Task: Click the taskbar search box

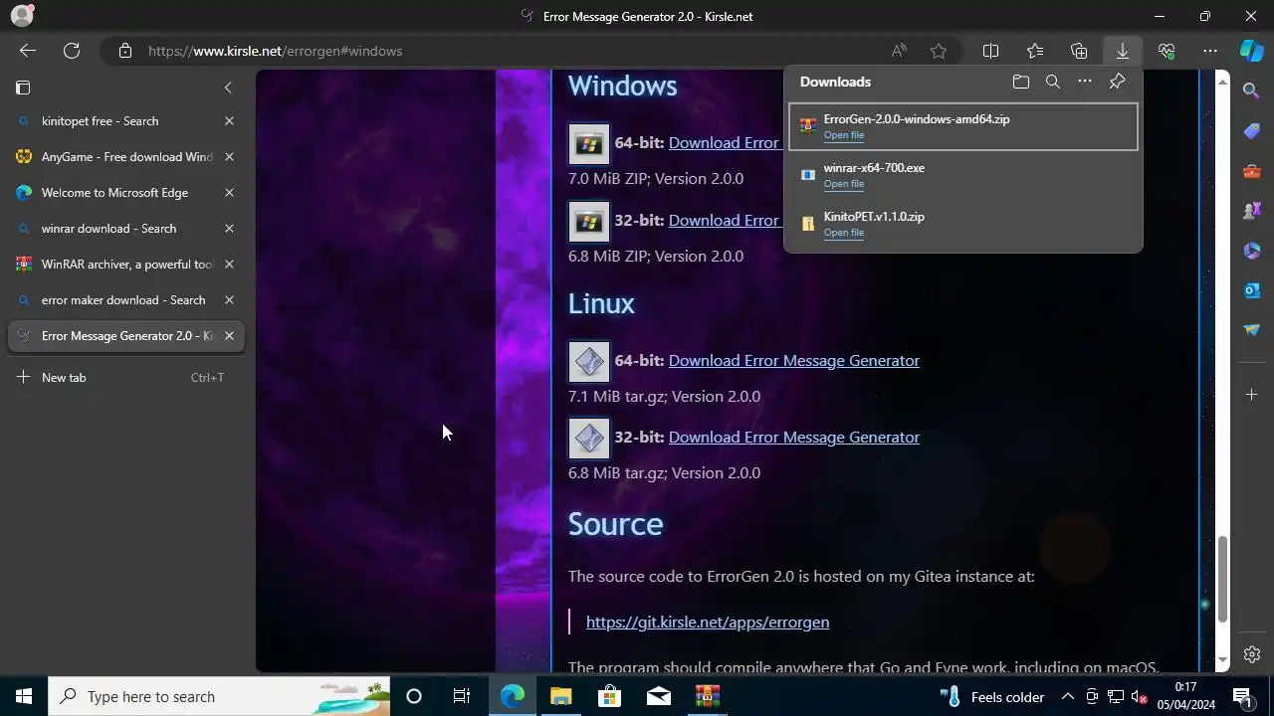Action: tap(219, 696)
